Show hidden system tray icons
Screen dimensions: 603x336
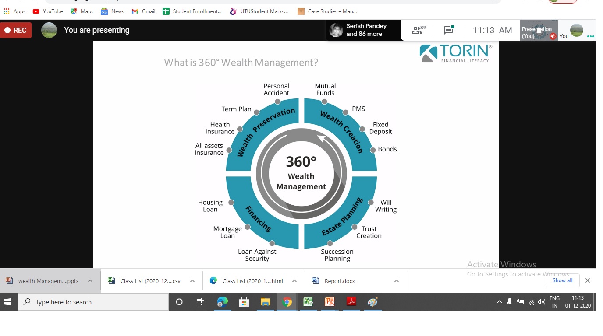tap(499, 302)
